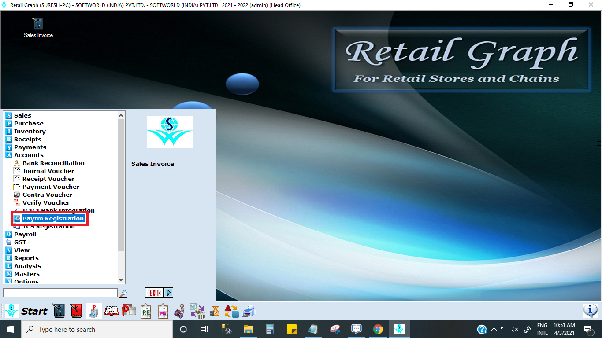Image resolution: width=602 pixels, height=338 pixels.
Task: Collapse the Accounts menu section
Action: point(29,155)
